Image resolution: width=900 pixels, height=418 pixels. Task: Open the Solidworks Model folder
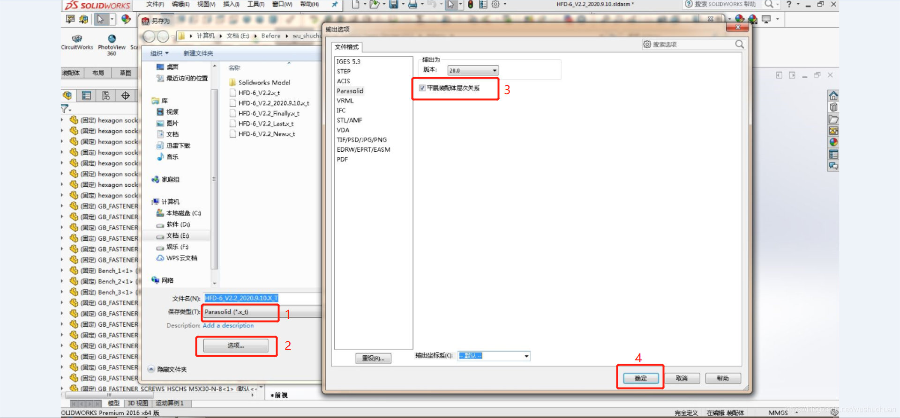(260, 82)
